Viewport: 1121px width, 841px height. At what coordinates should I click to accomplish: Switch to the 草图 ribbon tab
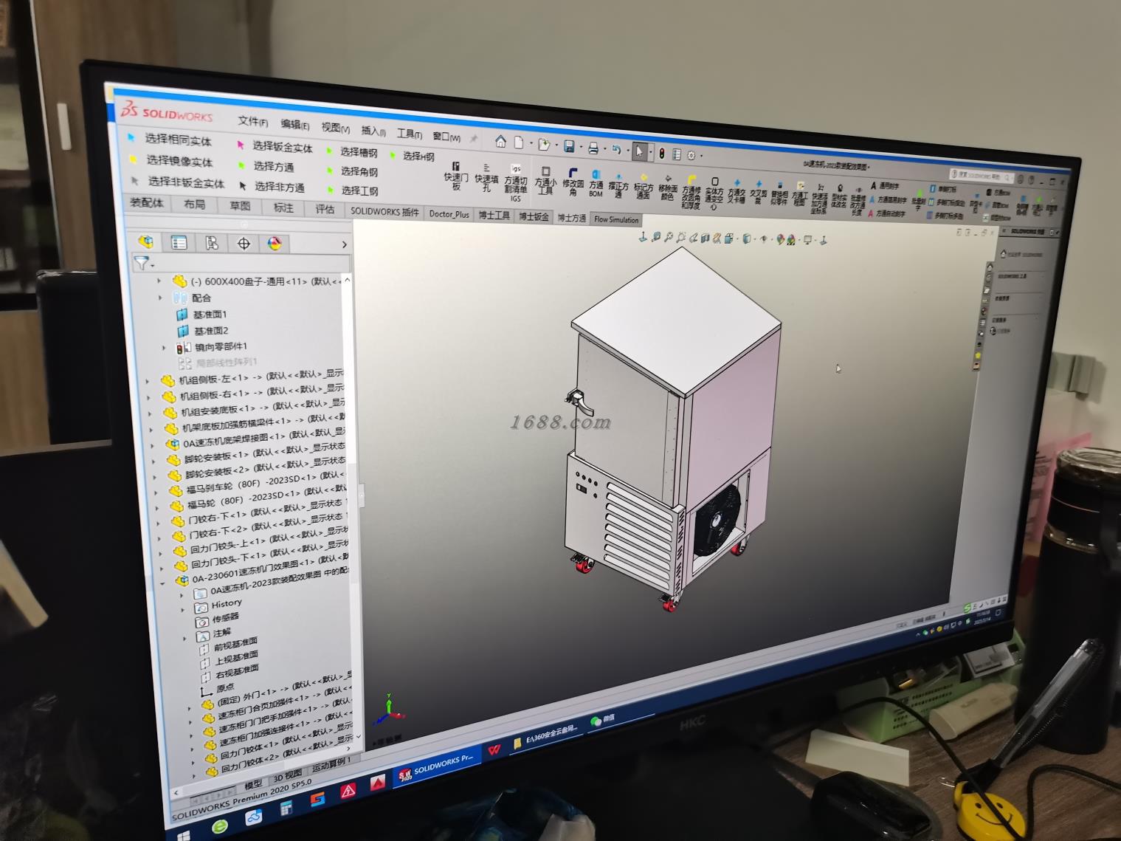coord(240,206)
